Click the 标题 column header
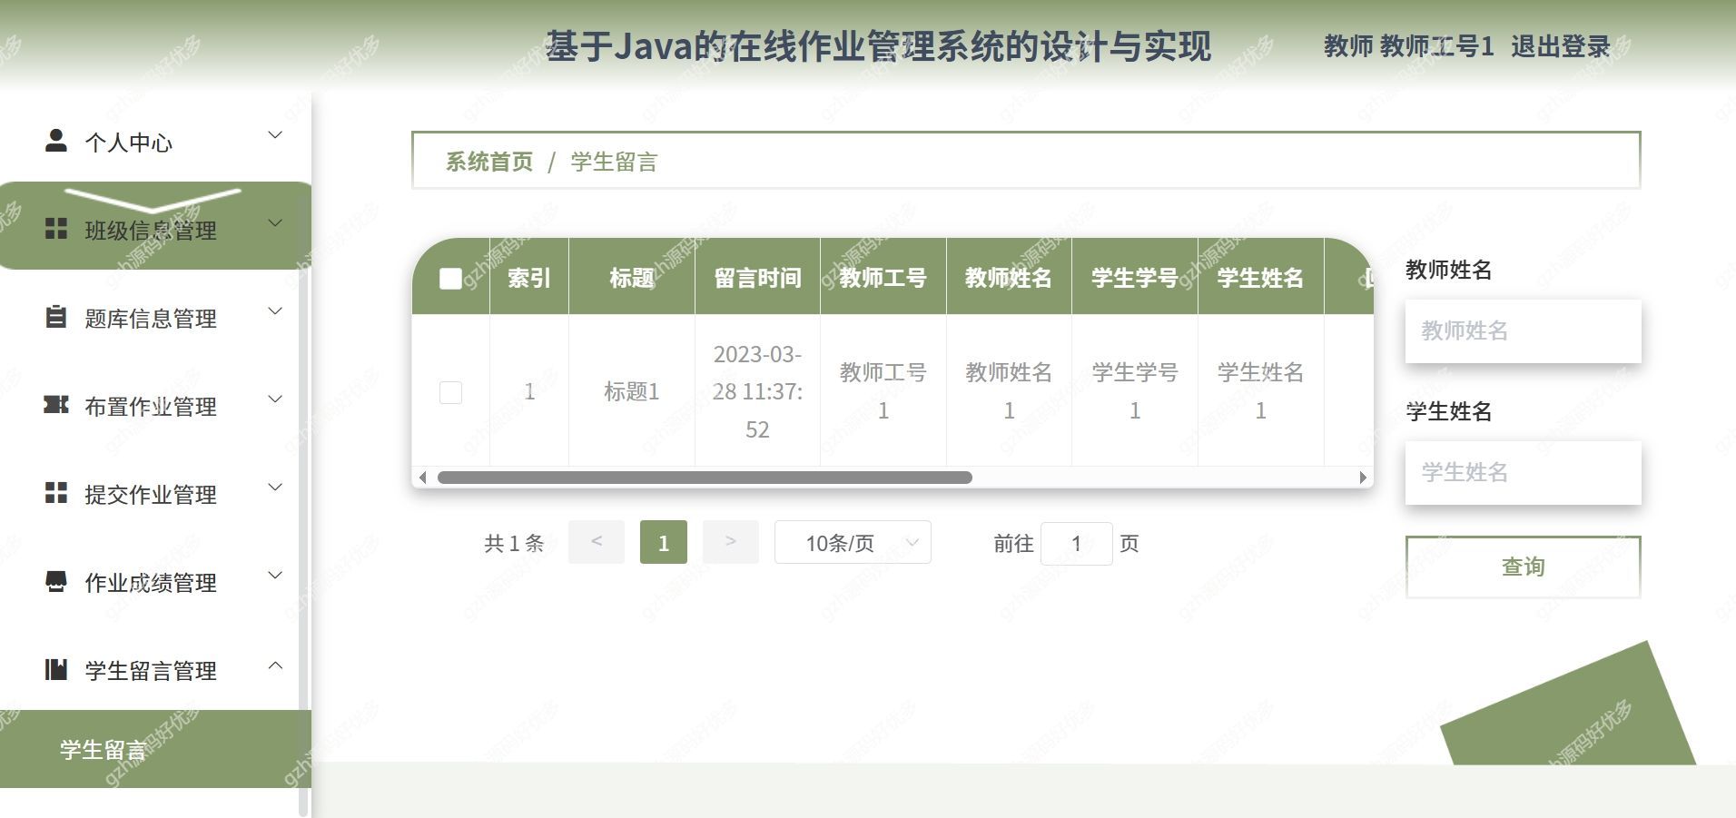This screenshot has width=1736, height=818. pos(632,278)
